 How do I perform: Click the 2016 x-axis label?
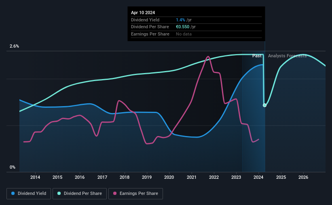pos(80,177)
